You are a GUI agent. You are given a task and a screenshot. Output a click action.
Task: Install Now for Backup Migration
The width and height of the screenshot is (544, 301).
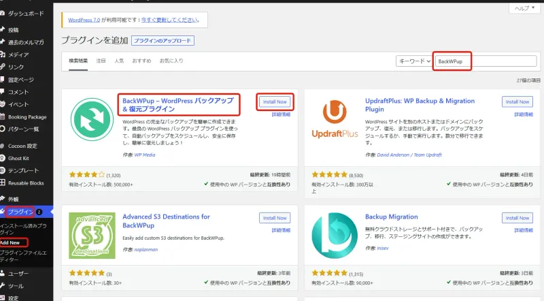(x=517, y=218)
